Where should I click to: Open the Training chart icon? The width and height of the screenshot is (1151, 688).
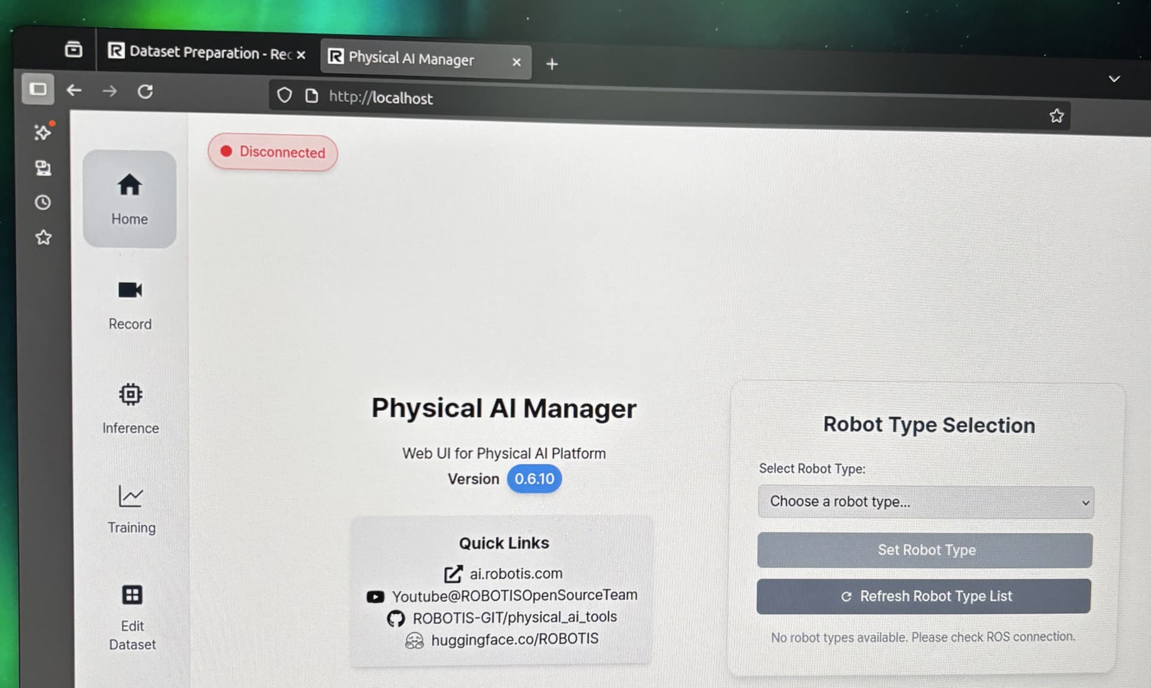coord(131,496)
